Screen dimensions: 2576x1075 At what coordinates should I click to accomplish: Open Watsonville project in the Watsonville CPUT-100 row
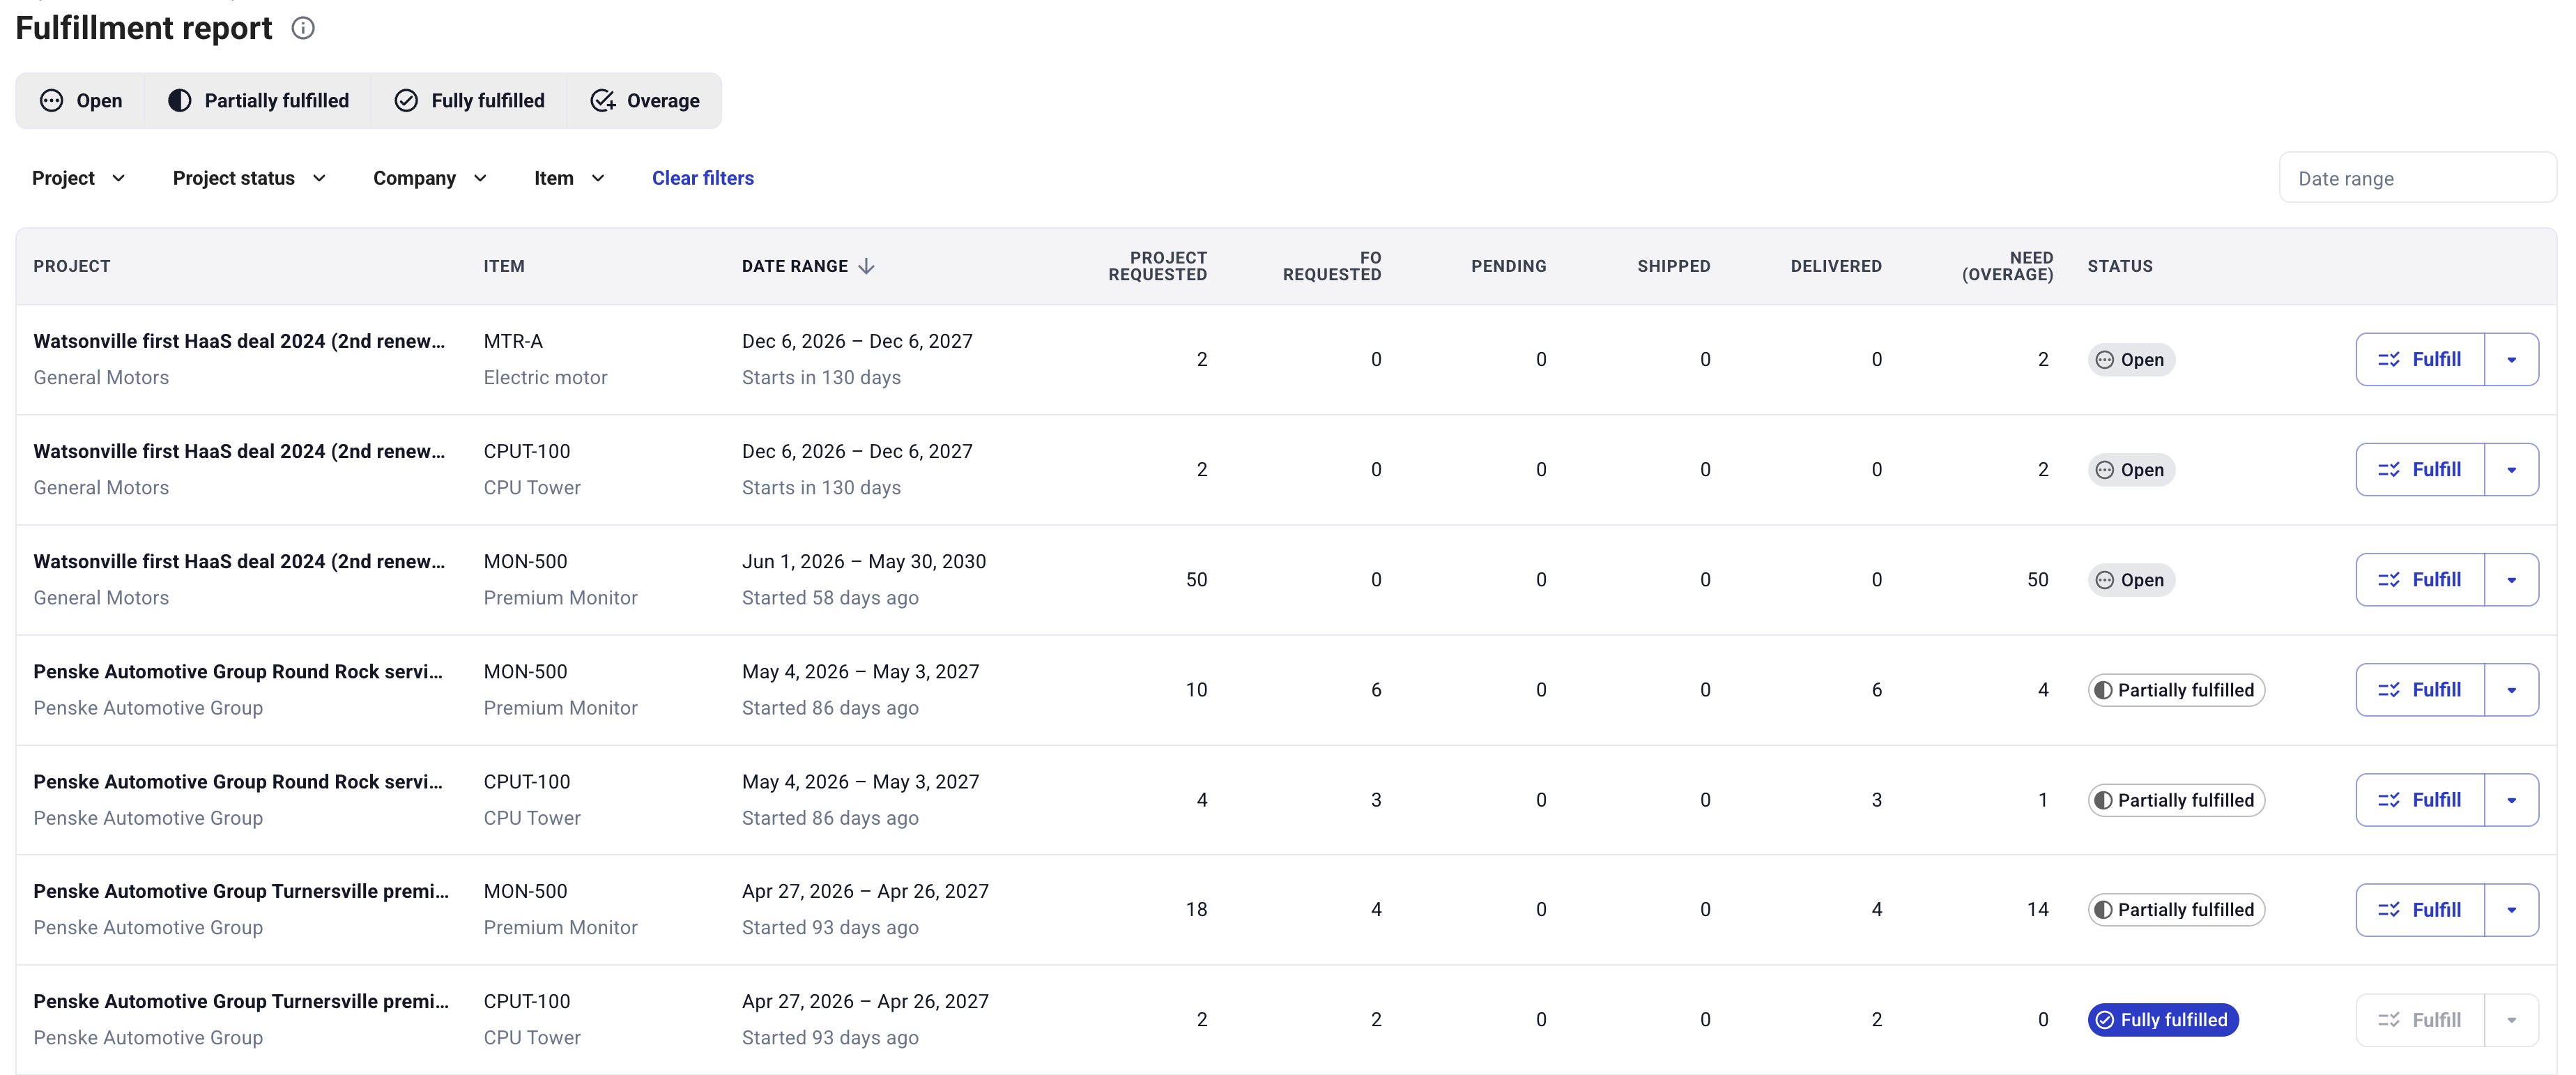pyautogui.click(x=239, y=451)
